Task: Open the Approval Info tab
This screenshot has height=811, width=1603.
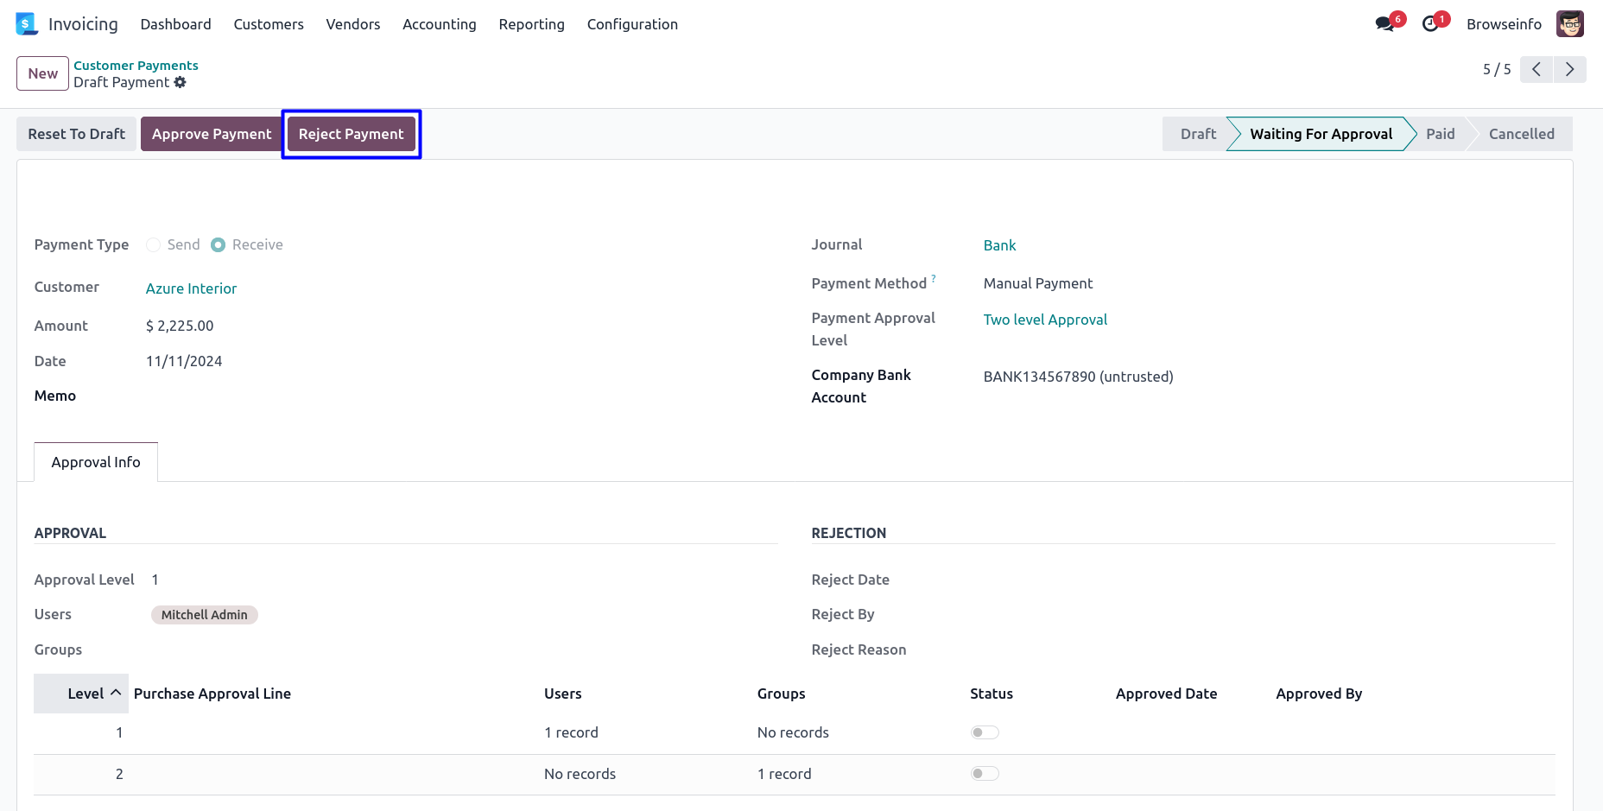Action: click(x=96, y=462)
